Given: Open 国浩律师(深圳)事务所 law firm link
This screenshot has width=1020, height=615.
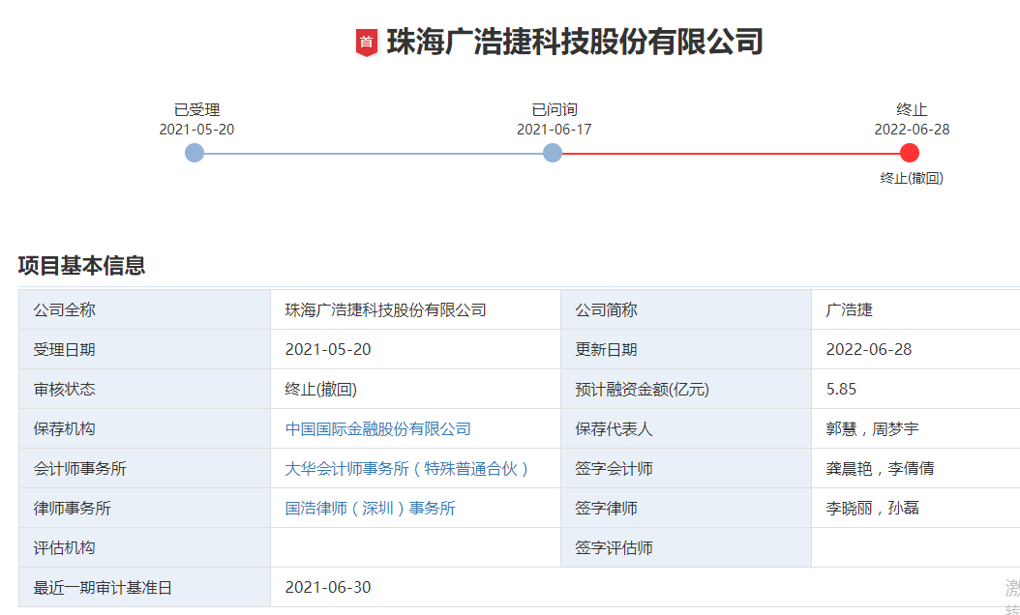Looking at the screenshot, I should coord(370,509).
